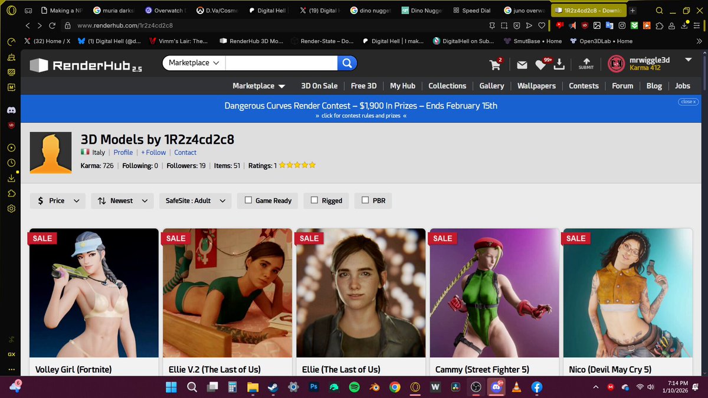Open VLC from the taskbar
708x398 pixels.
pos(516,387)
